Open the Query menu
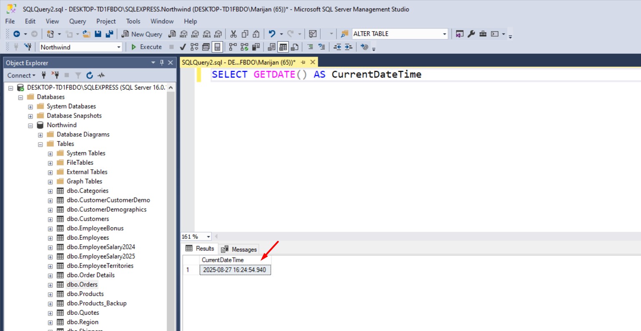 (78, 21)
